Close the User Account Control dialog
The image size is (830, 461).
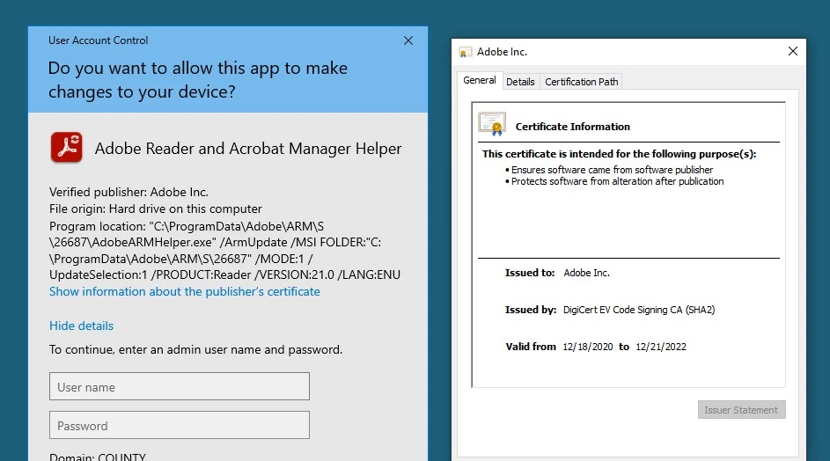pyautogui.click(x=408, y=40)
